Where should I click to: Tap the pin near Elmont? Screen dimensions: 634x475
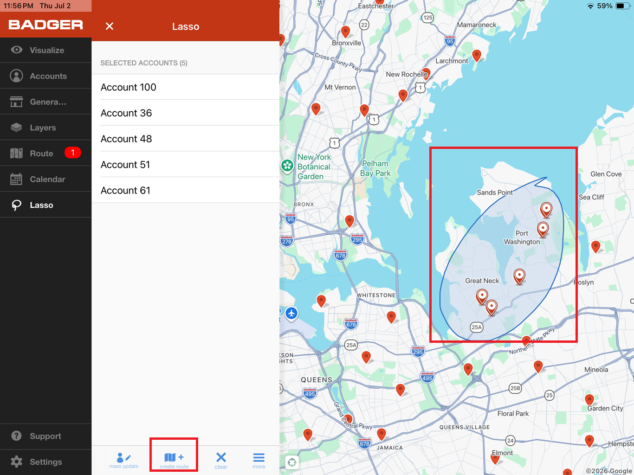[495, 459]
